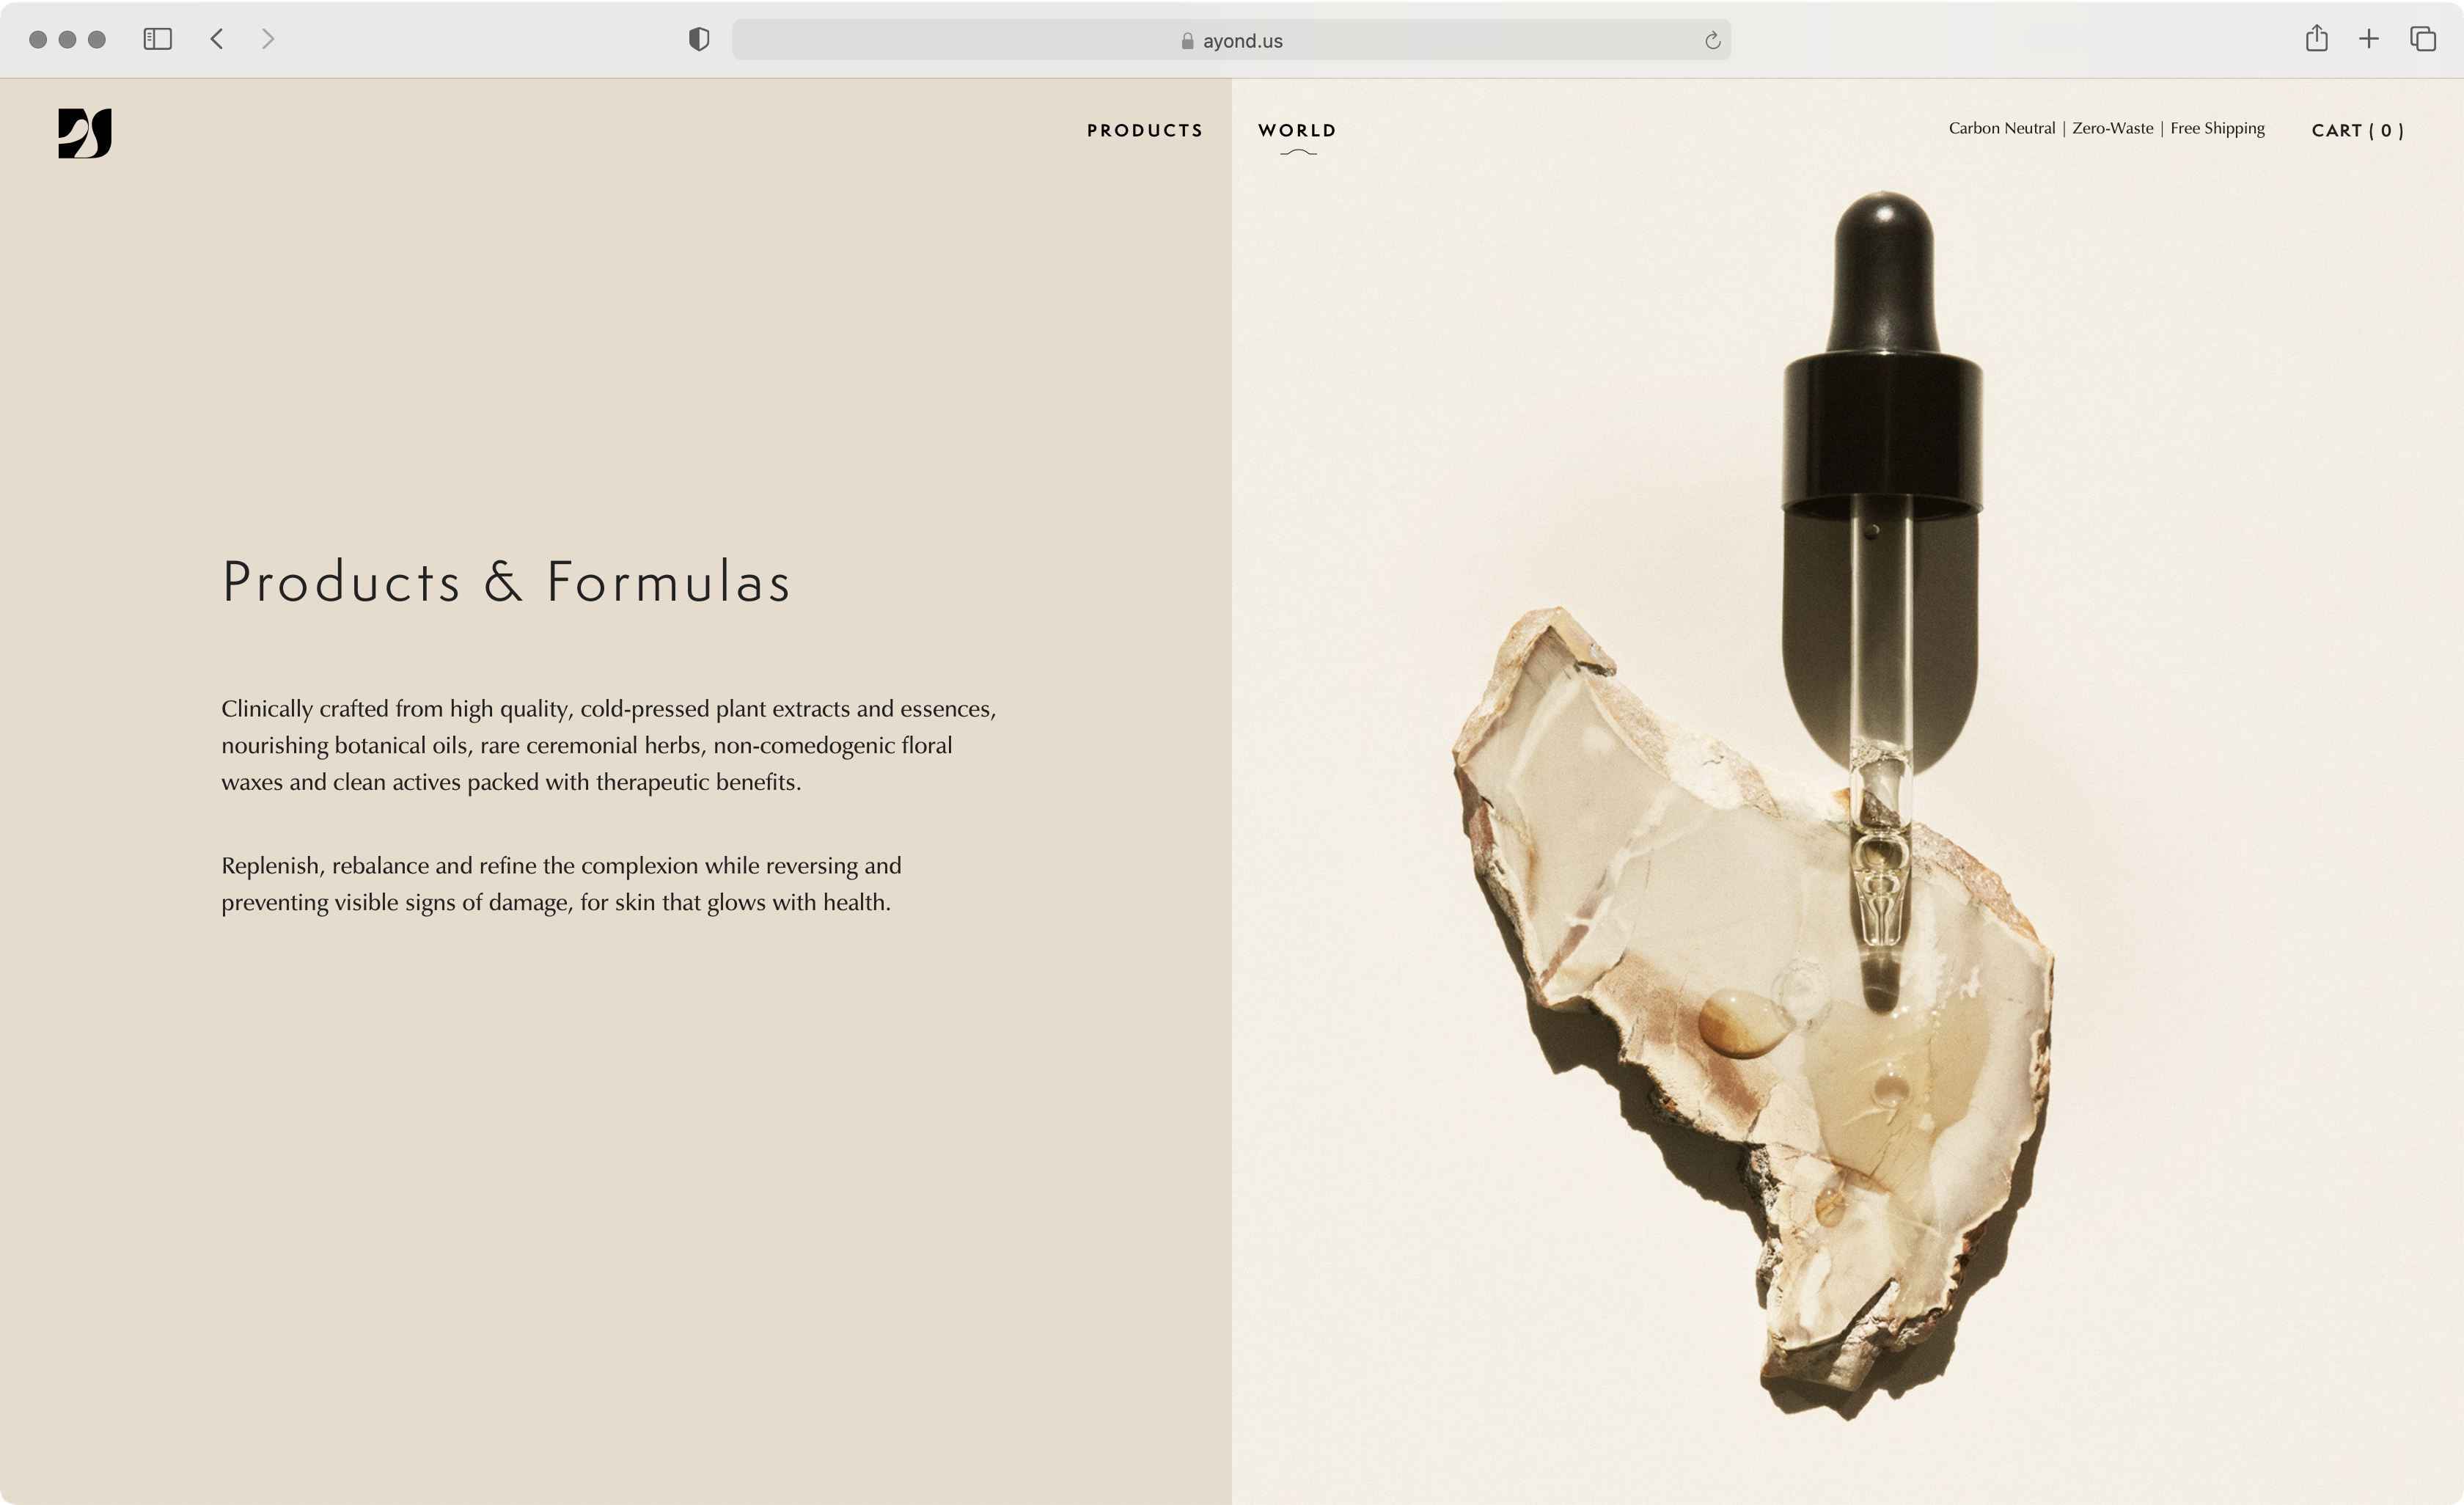Click the Carbon Neutral text
Viewport: 2464px width, 1505px height.
[2001, 128]
